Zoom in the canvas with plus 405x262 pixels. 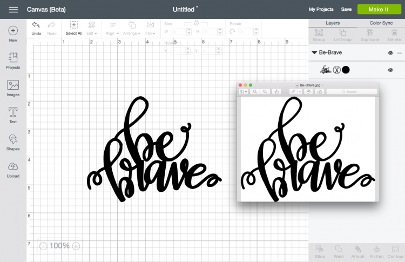[x=76, y=246]
